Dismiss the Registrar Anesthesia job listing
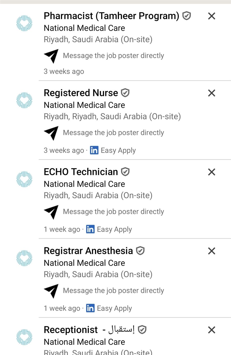 point(211,251)
